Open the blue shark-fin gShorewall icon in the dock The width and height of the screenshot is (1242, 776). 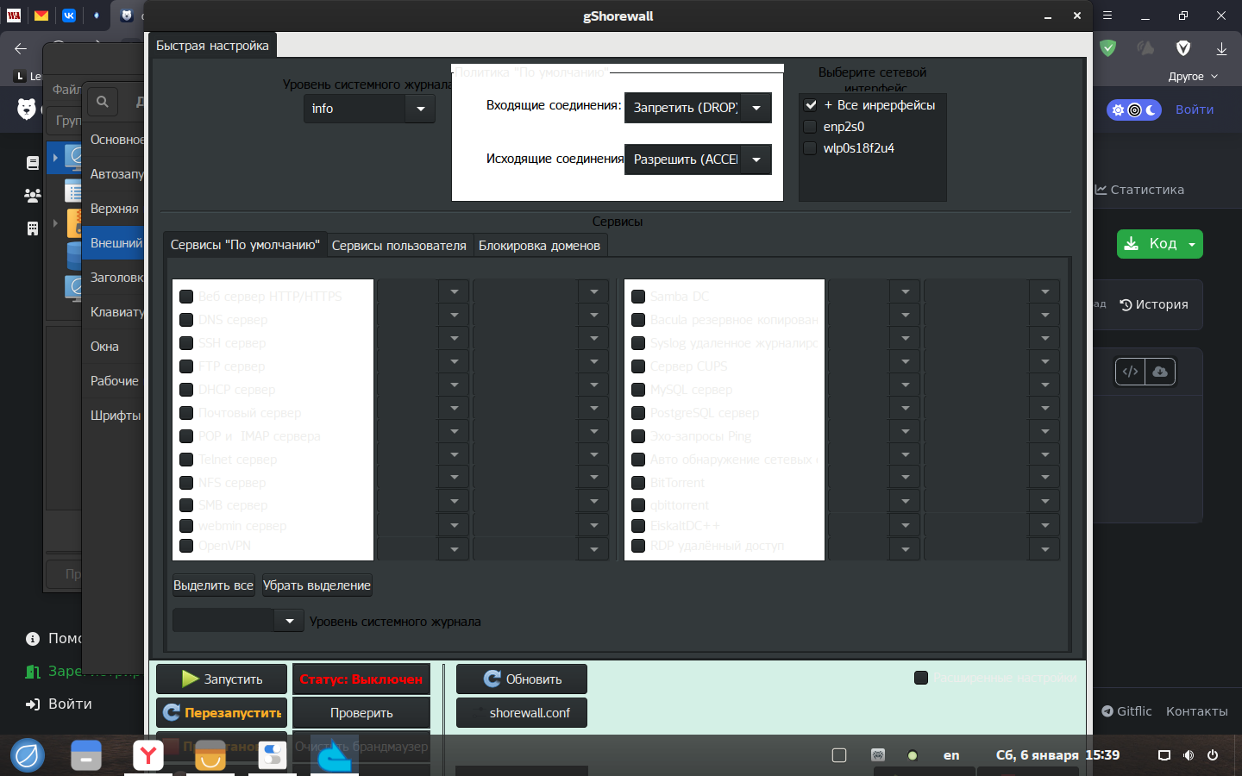[335, 755]
